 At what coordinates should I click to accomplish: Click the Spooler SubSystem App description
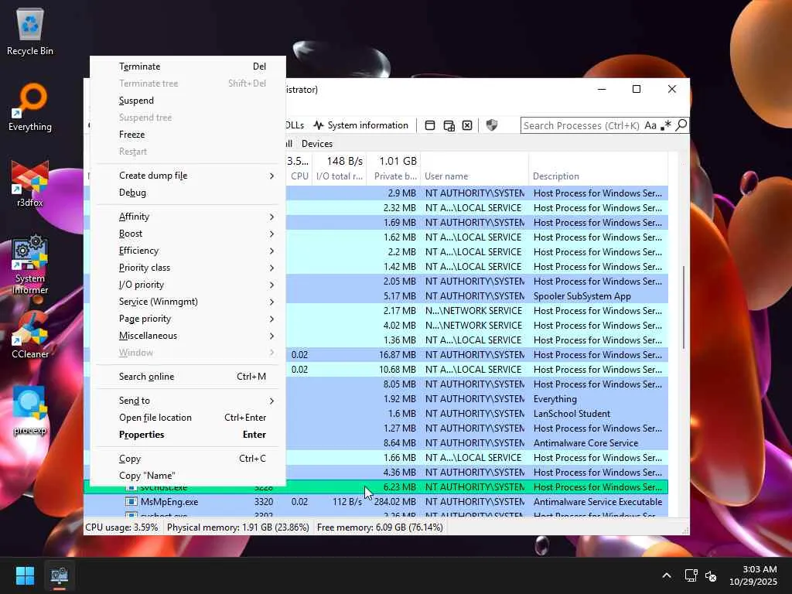(x=582, y=296)
